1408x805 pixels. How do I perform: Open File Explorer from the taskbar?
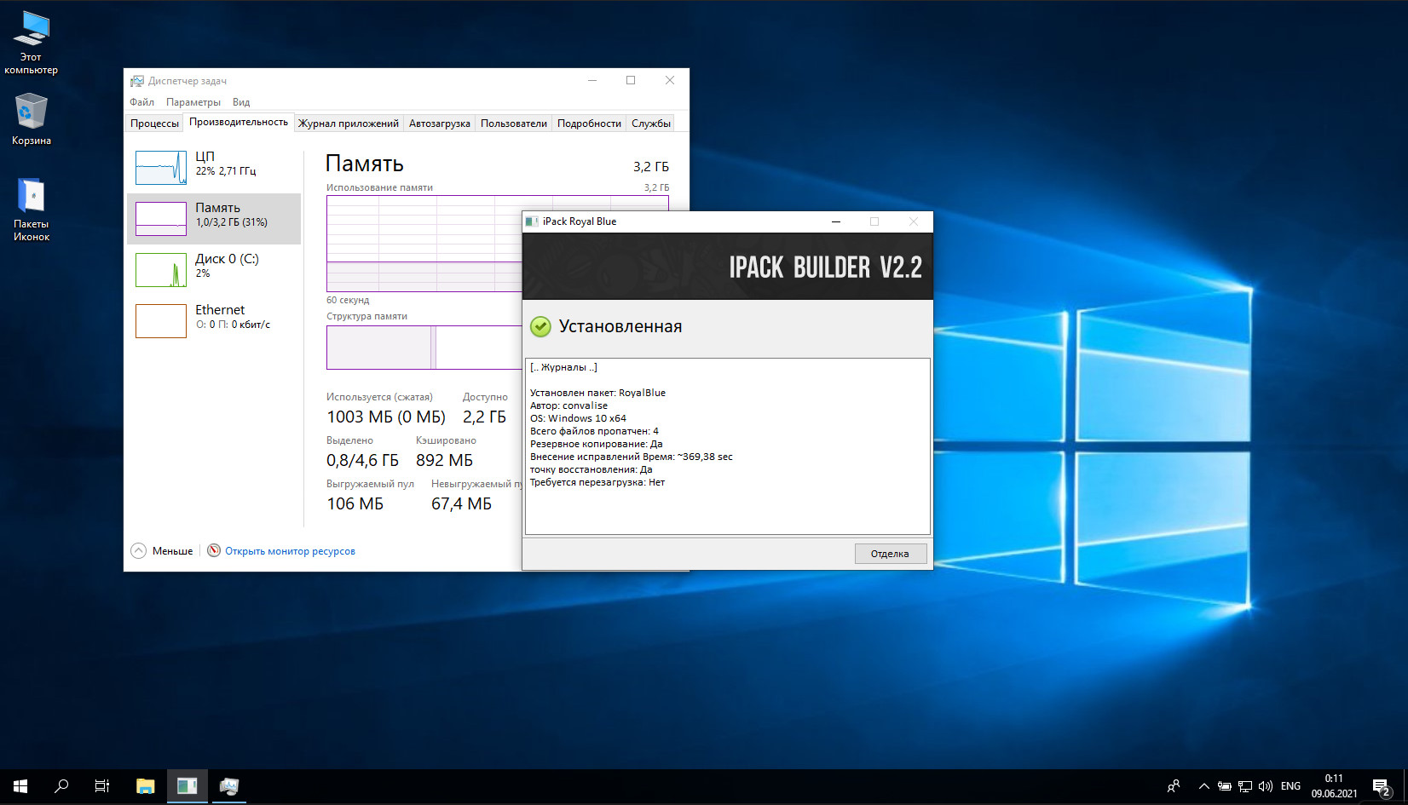pos(146,786)
